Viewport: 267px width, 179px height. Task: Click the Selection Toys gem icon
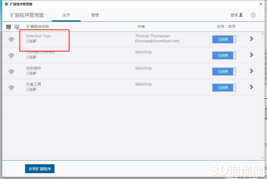point(11,40)
